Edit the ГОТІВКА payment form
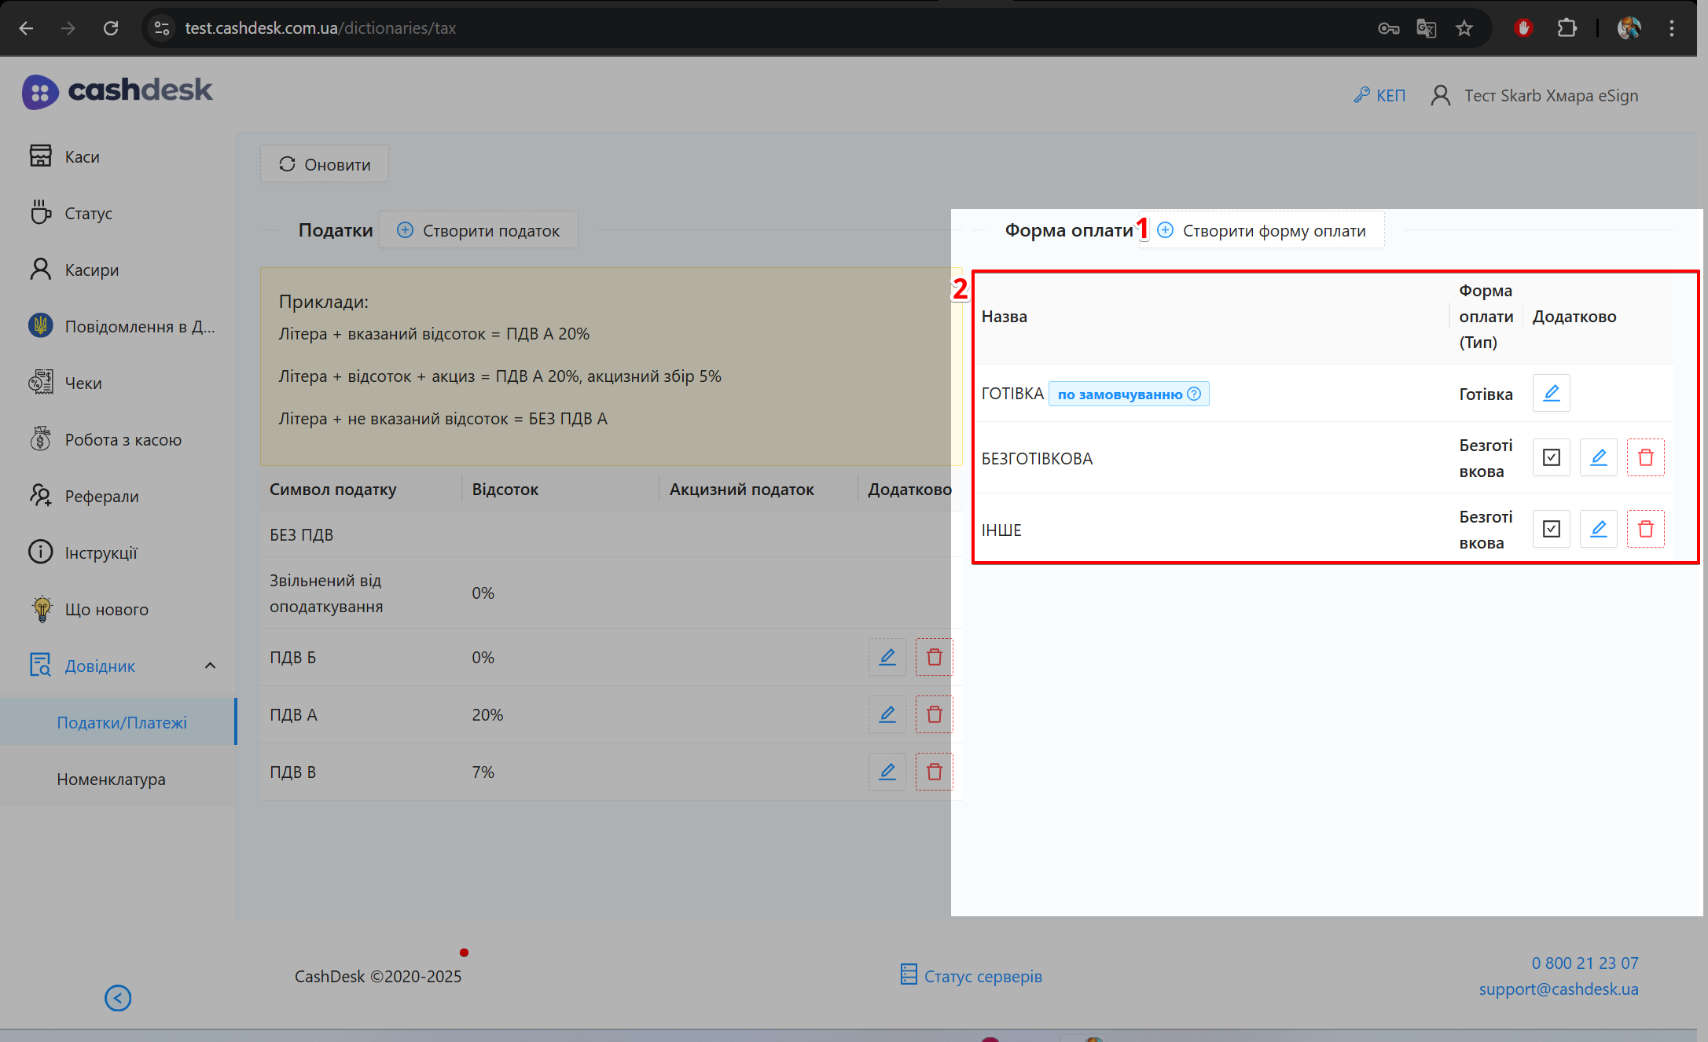 (x=1551, y=393)
